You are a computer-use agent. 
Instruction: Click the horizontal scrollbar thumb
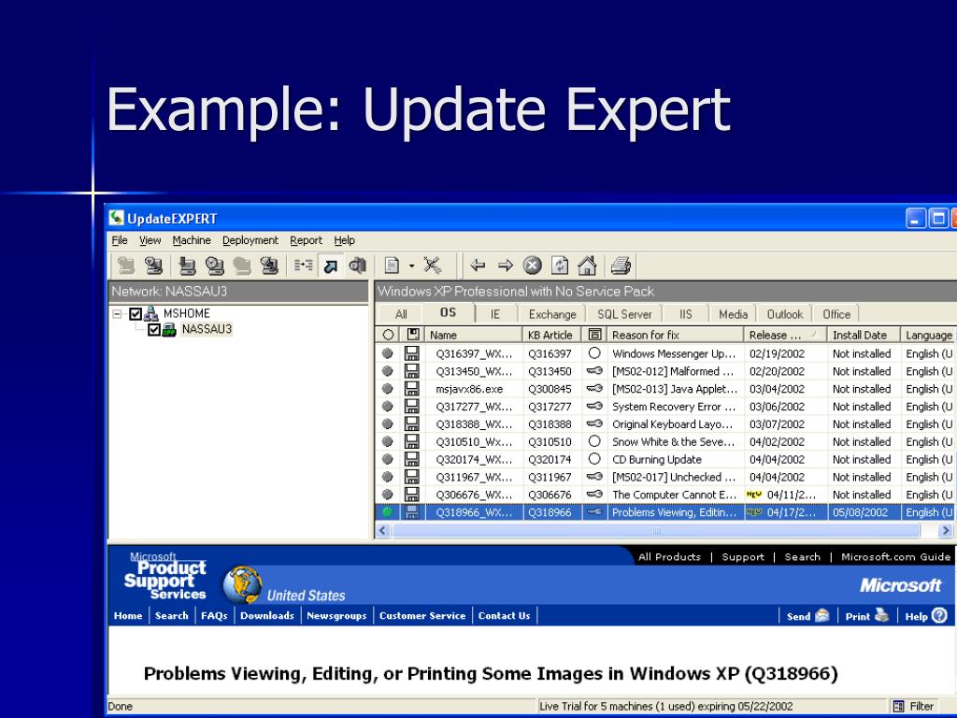(656, 531)
